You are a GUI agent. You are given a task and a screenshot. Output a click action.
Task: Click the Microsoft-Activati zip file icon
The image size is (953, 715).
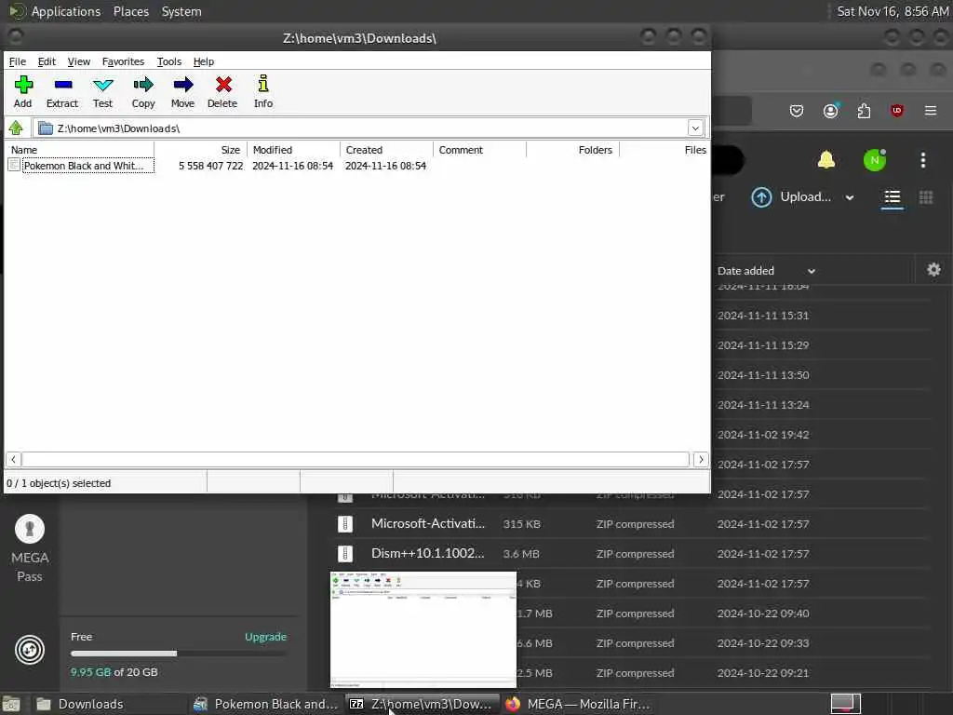coord(345,523)
